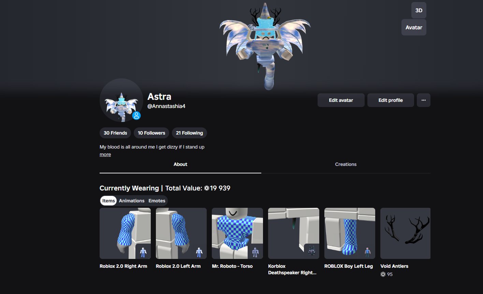Open the Void Antlers item thumbnail
This screenshot has height=294, width=483.
406,233
